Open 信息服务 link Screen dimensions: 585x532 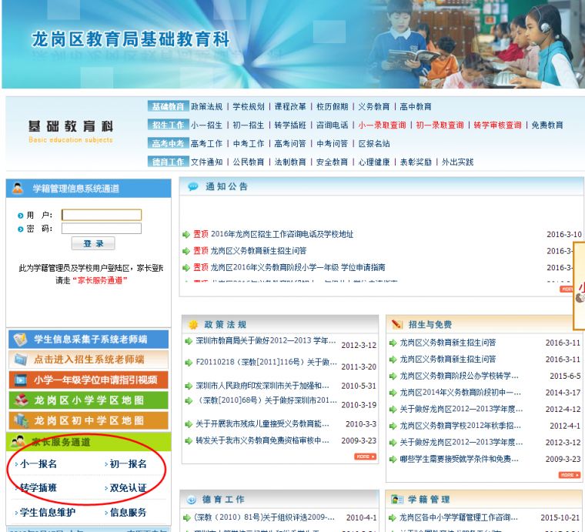pos(128,513)
